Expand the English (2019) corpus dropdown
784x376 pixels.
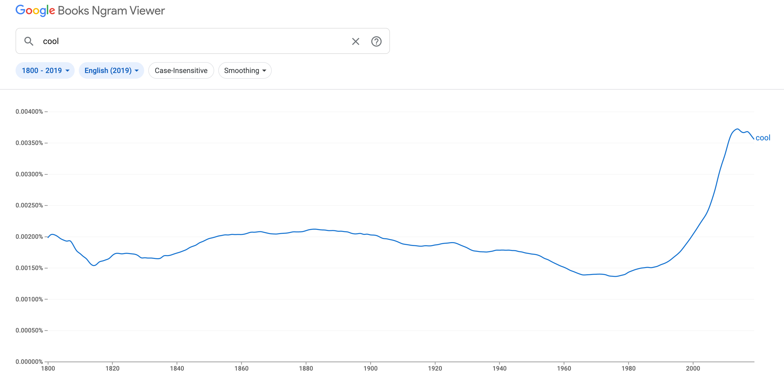point(111,70)
